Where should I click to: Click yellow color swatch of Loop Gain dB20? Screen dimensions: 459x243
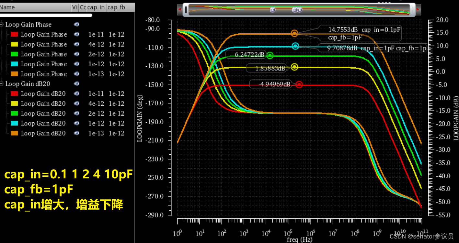14,104
